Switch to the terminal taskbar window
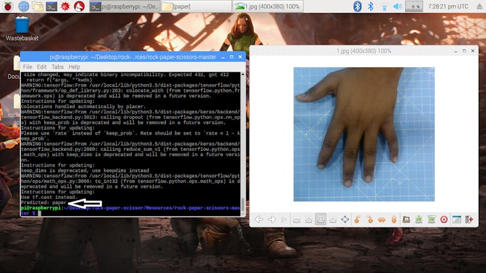 pos(124,6)
